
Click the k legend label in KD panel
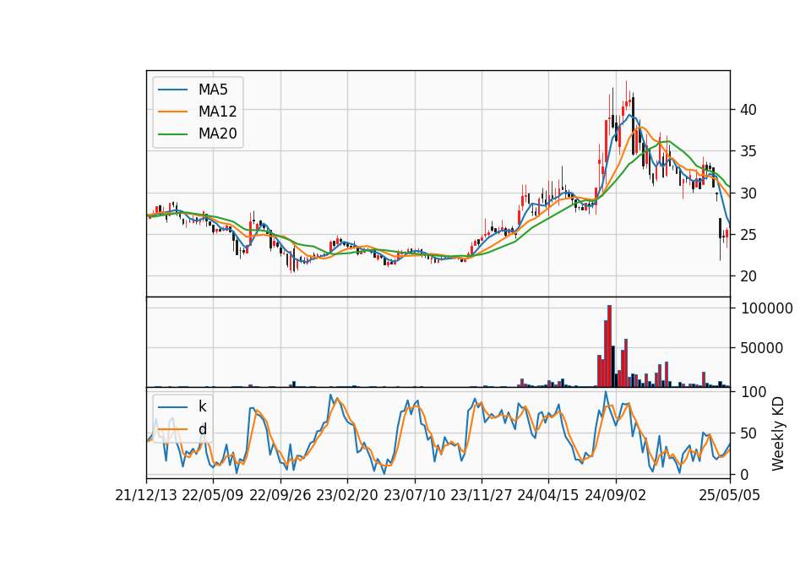click(x=202, y=406)
